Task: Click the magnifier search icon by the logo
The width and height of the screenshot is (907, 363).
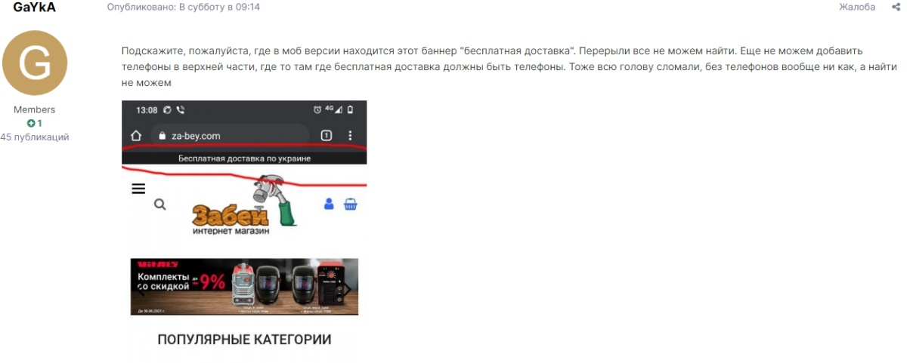Action: 159,205
